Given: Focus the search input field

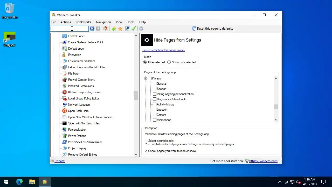Looking at the screenshot, I should tap(69, 29).
